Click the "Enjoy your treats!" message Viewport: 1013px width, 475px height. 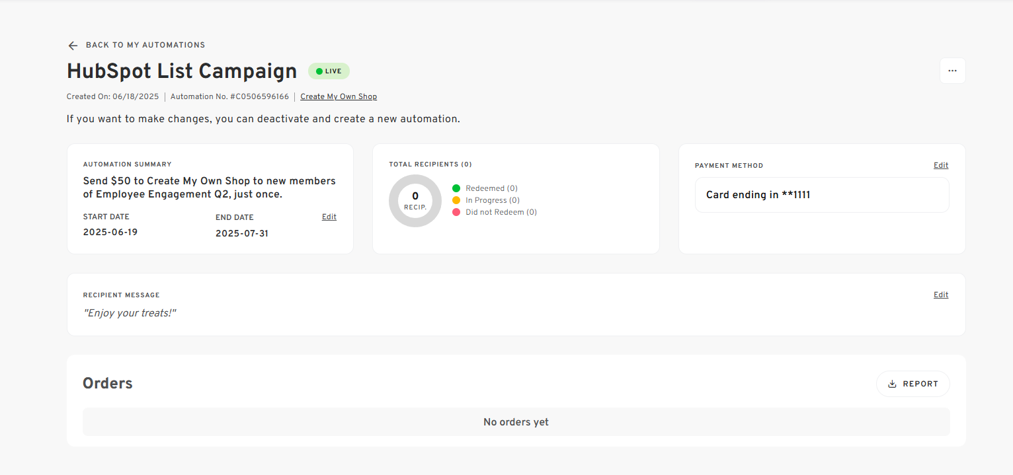pos(130,313)
